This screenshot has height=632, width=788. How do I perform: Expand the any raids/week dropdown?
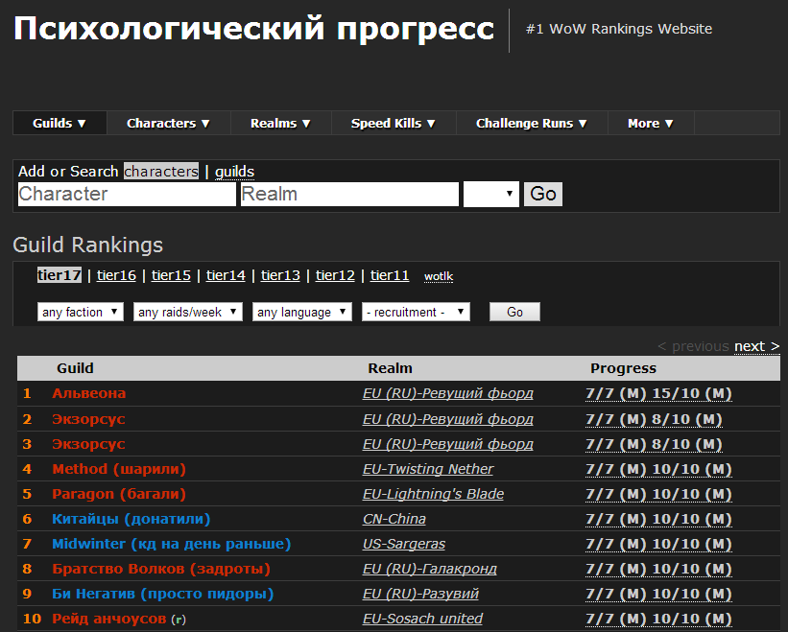point(188,312)
